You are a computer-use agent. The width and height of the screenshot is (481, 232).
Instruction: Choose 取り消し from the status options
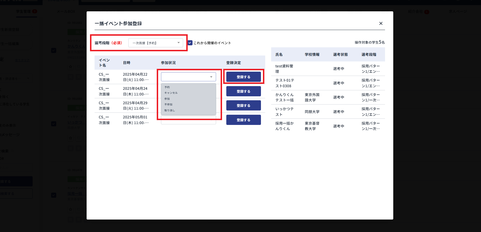(x=170, y=110)
